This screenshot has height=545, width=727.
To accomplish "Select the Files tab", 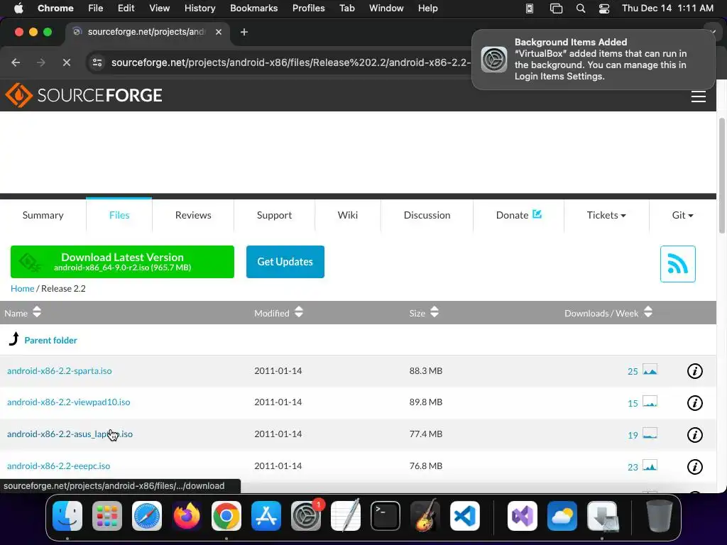I will [119, 215].
